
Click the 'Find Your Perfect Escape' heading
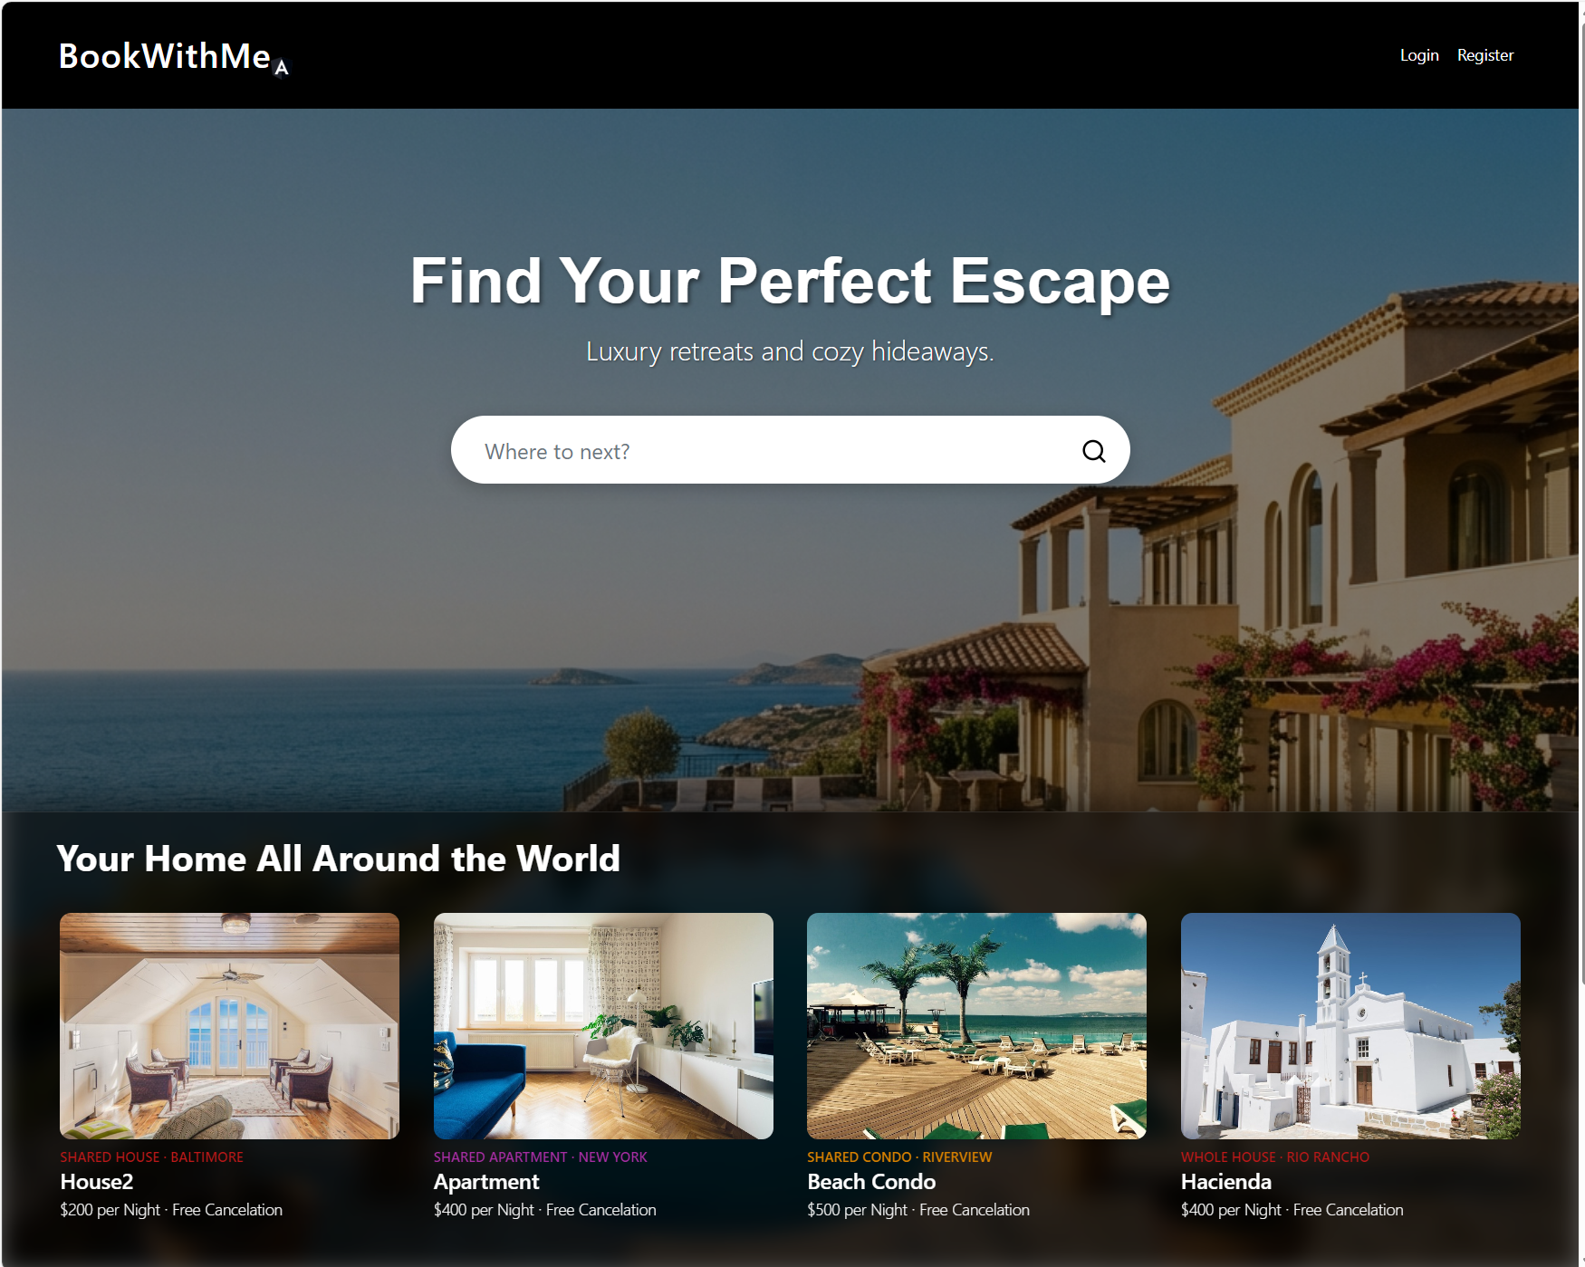point(790,281)
